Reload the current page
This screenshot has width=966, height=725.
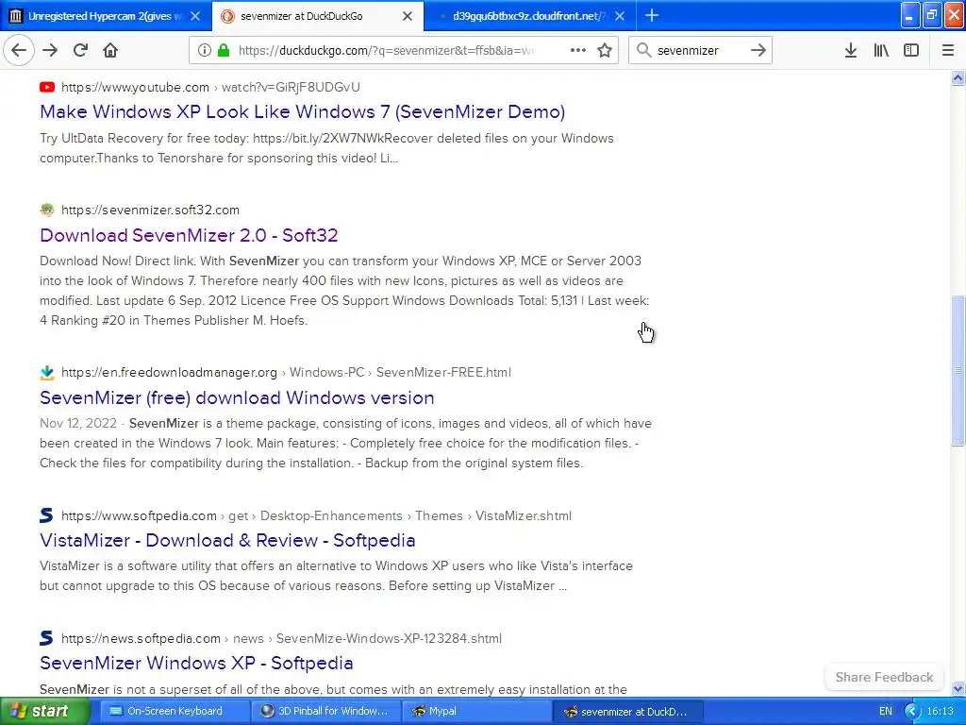(x=80, y=50)
